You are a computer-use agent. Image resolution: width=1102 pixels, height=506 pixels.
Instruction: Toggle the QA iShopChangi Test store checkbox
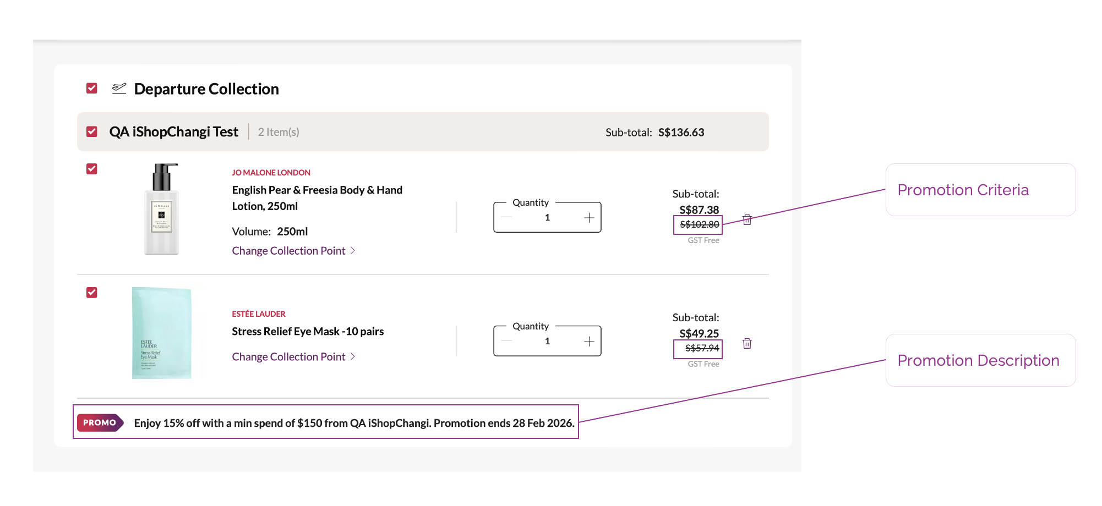point(92,132)
